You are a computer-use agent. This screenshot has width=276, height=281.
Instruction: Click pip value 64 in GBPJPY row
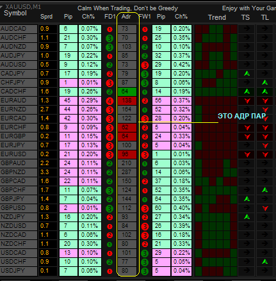coord(161,199)
